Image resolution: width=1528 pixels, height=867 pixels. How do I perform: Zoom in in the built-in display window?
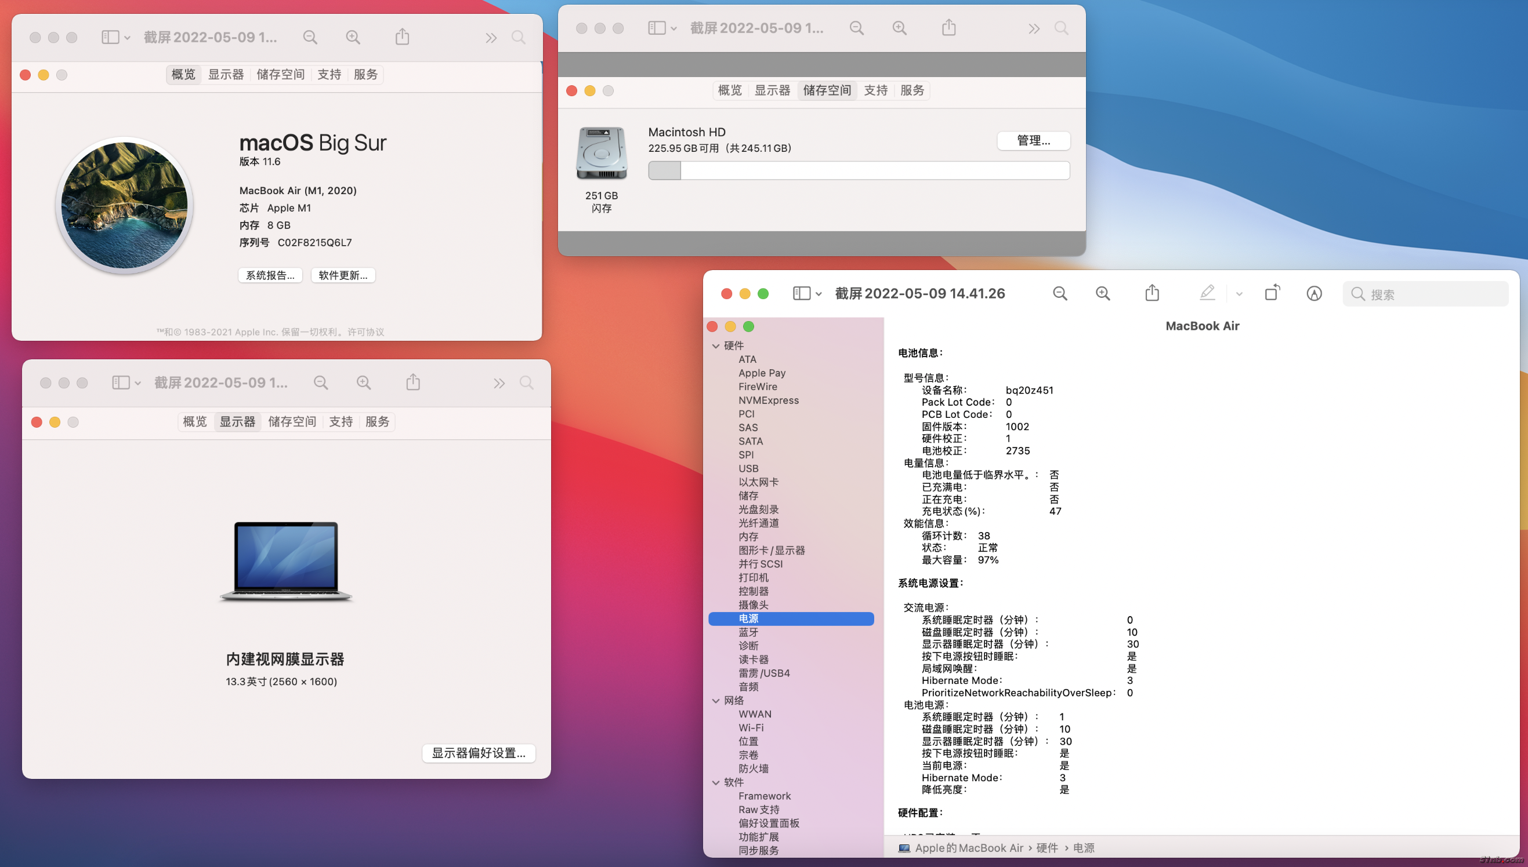point(364,383)
